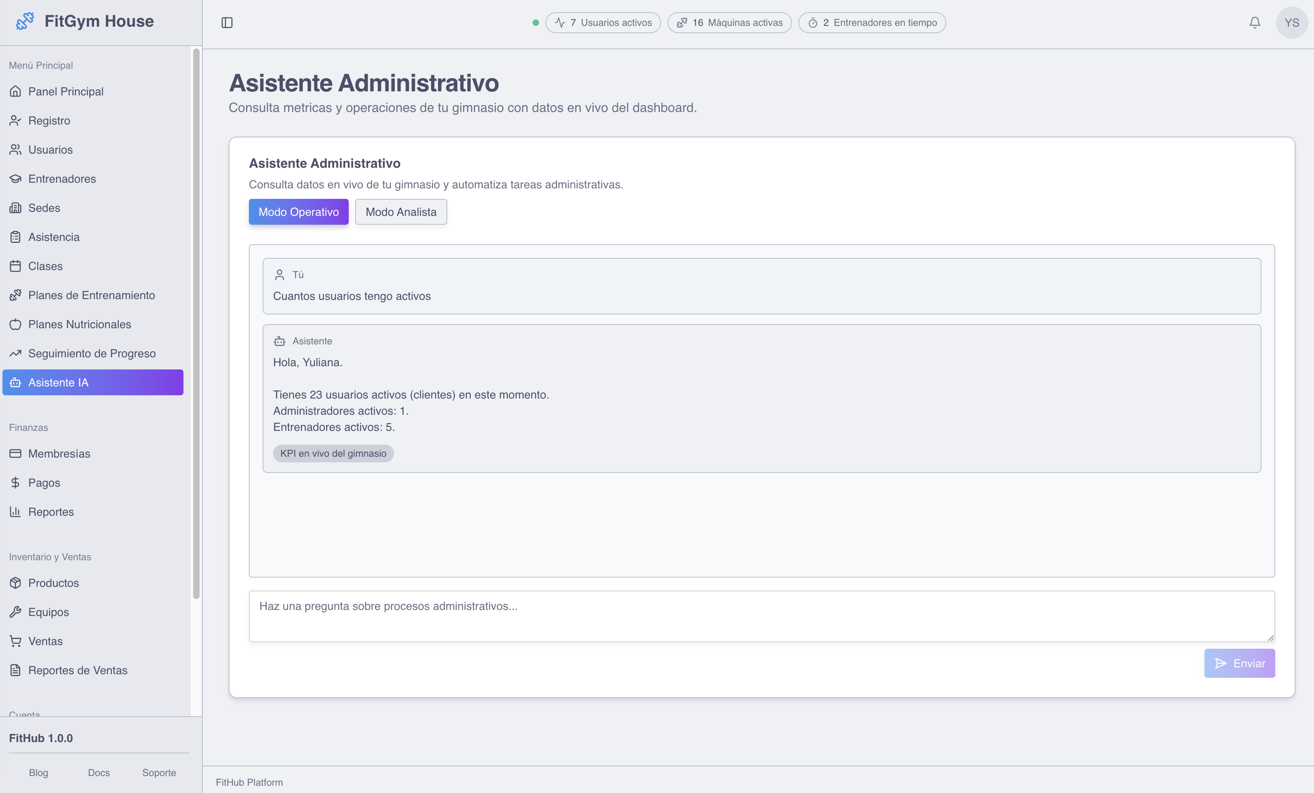The image size is (1314, 793).
Task: Click the Productos package icon
Action: [x=15, y=583]
